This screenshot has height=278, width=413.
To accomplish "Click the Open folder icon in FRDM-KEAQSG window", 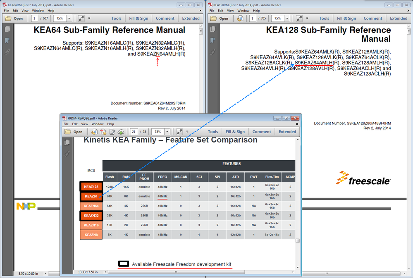I will point(68,132).
